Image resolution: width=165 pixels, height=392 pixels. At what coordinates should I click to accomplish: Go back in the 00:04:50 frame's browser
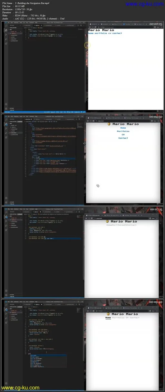click(88, 121)
